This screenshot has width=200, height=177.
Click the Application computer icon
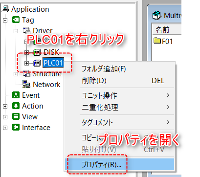5,9
